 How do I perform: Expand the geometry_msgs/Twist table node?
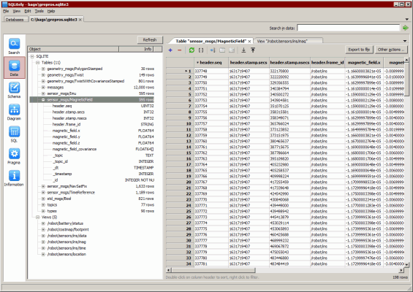pyautogui.click(x=43, y=75)
